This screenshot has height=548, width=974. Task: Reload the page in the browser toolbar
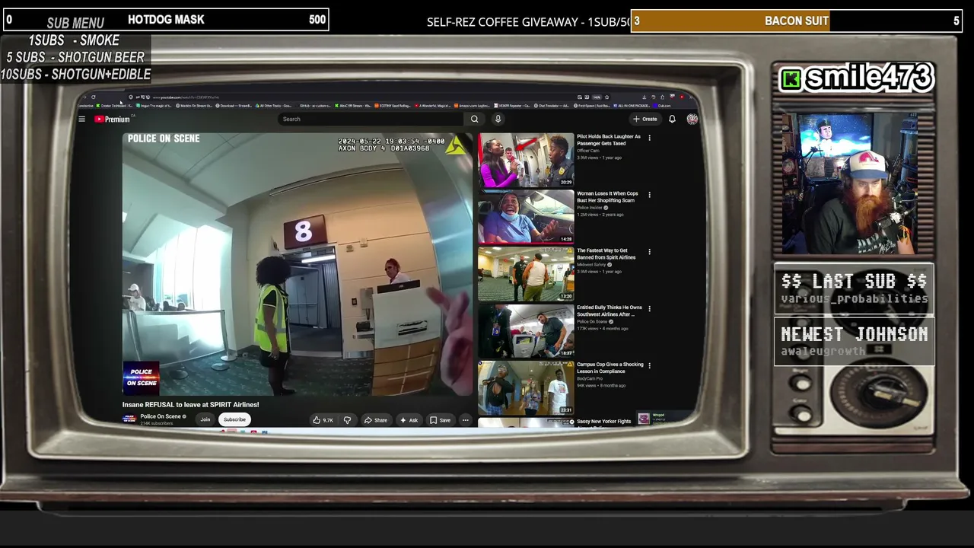pos(93,97)
